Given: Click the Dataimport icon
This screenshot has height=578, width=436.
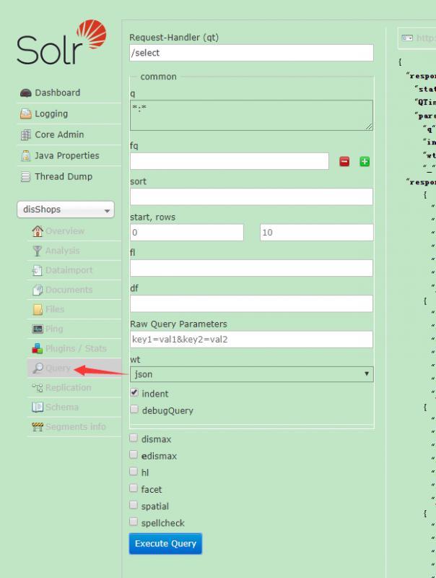Looking at the screenshot, I should coord(38,270).
